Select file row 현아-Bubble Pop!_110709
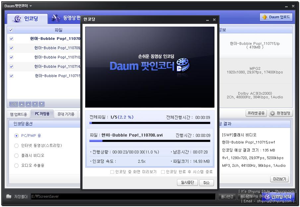Image resolution: width=300 pixels, height=207 pixels. (x=44, y=48)
